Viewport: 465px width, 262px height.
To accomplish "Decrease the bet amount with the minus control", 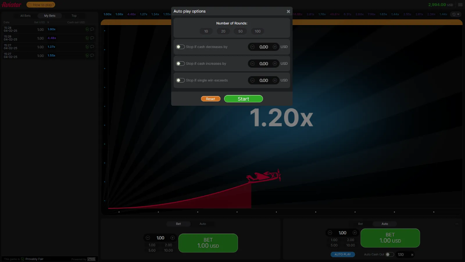I will pos(148,238).
